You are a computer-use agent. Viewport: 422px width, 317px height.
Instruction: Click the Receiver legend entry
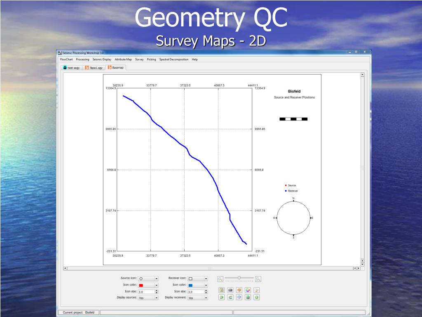(x=291, y=191)
